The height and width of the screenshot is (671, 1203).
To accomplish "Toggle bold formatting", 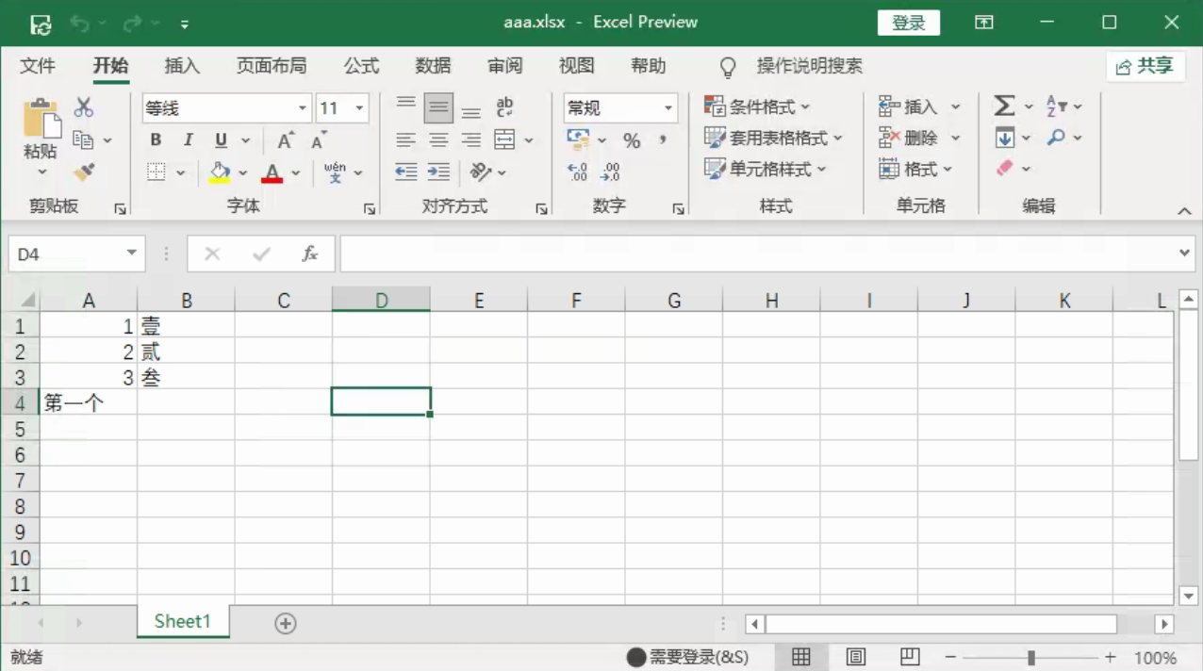I will click(x=156, y=140).
